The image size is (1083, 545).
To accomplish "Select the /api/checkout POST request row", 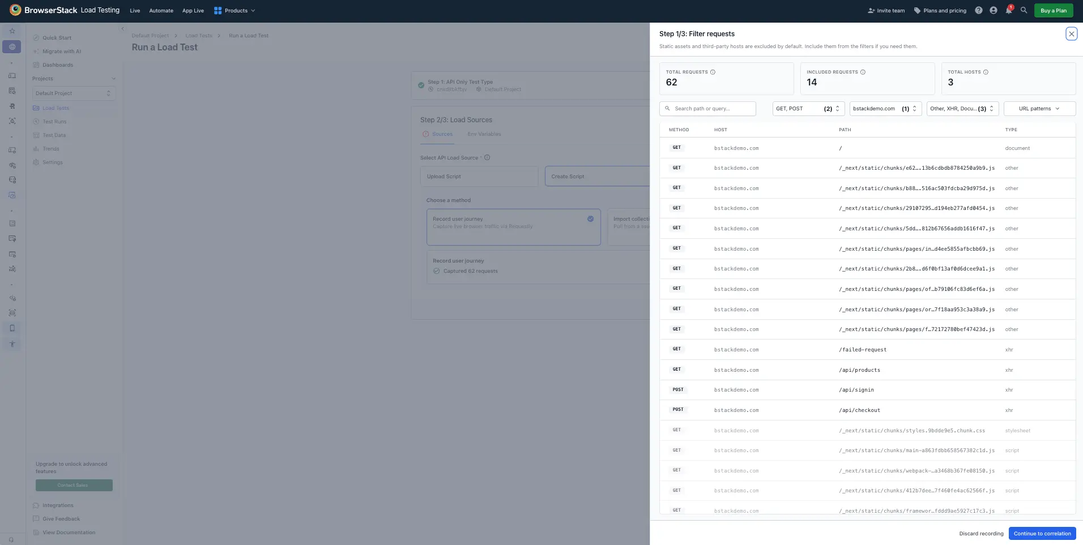I will pos(867,410).
